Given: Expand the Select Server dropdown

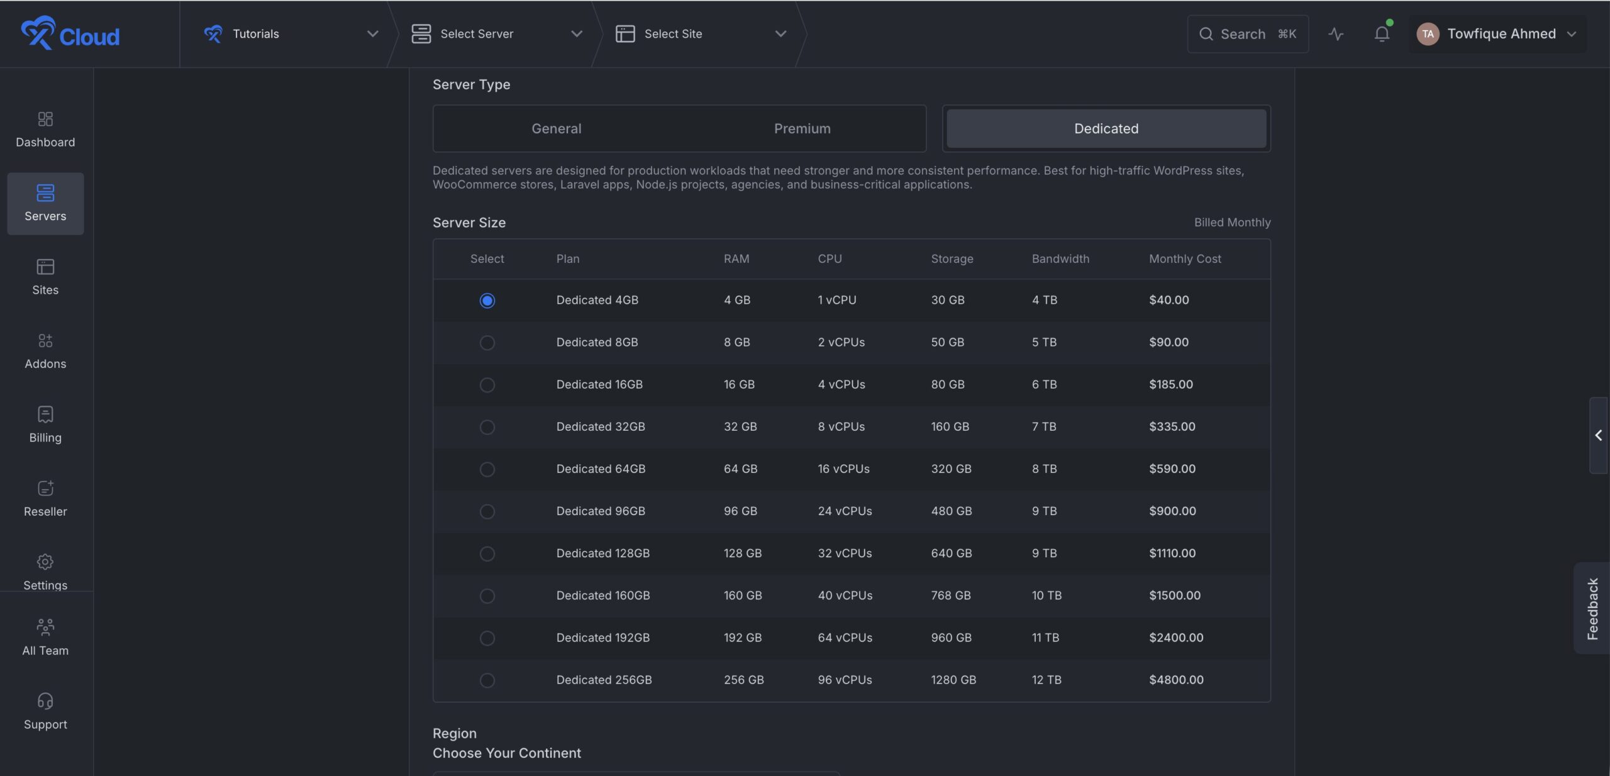Looking at the screenshot, I should 496,34.
